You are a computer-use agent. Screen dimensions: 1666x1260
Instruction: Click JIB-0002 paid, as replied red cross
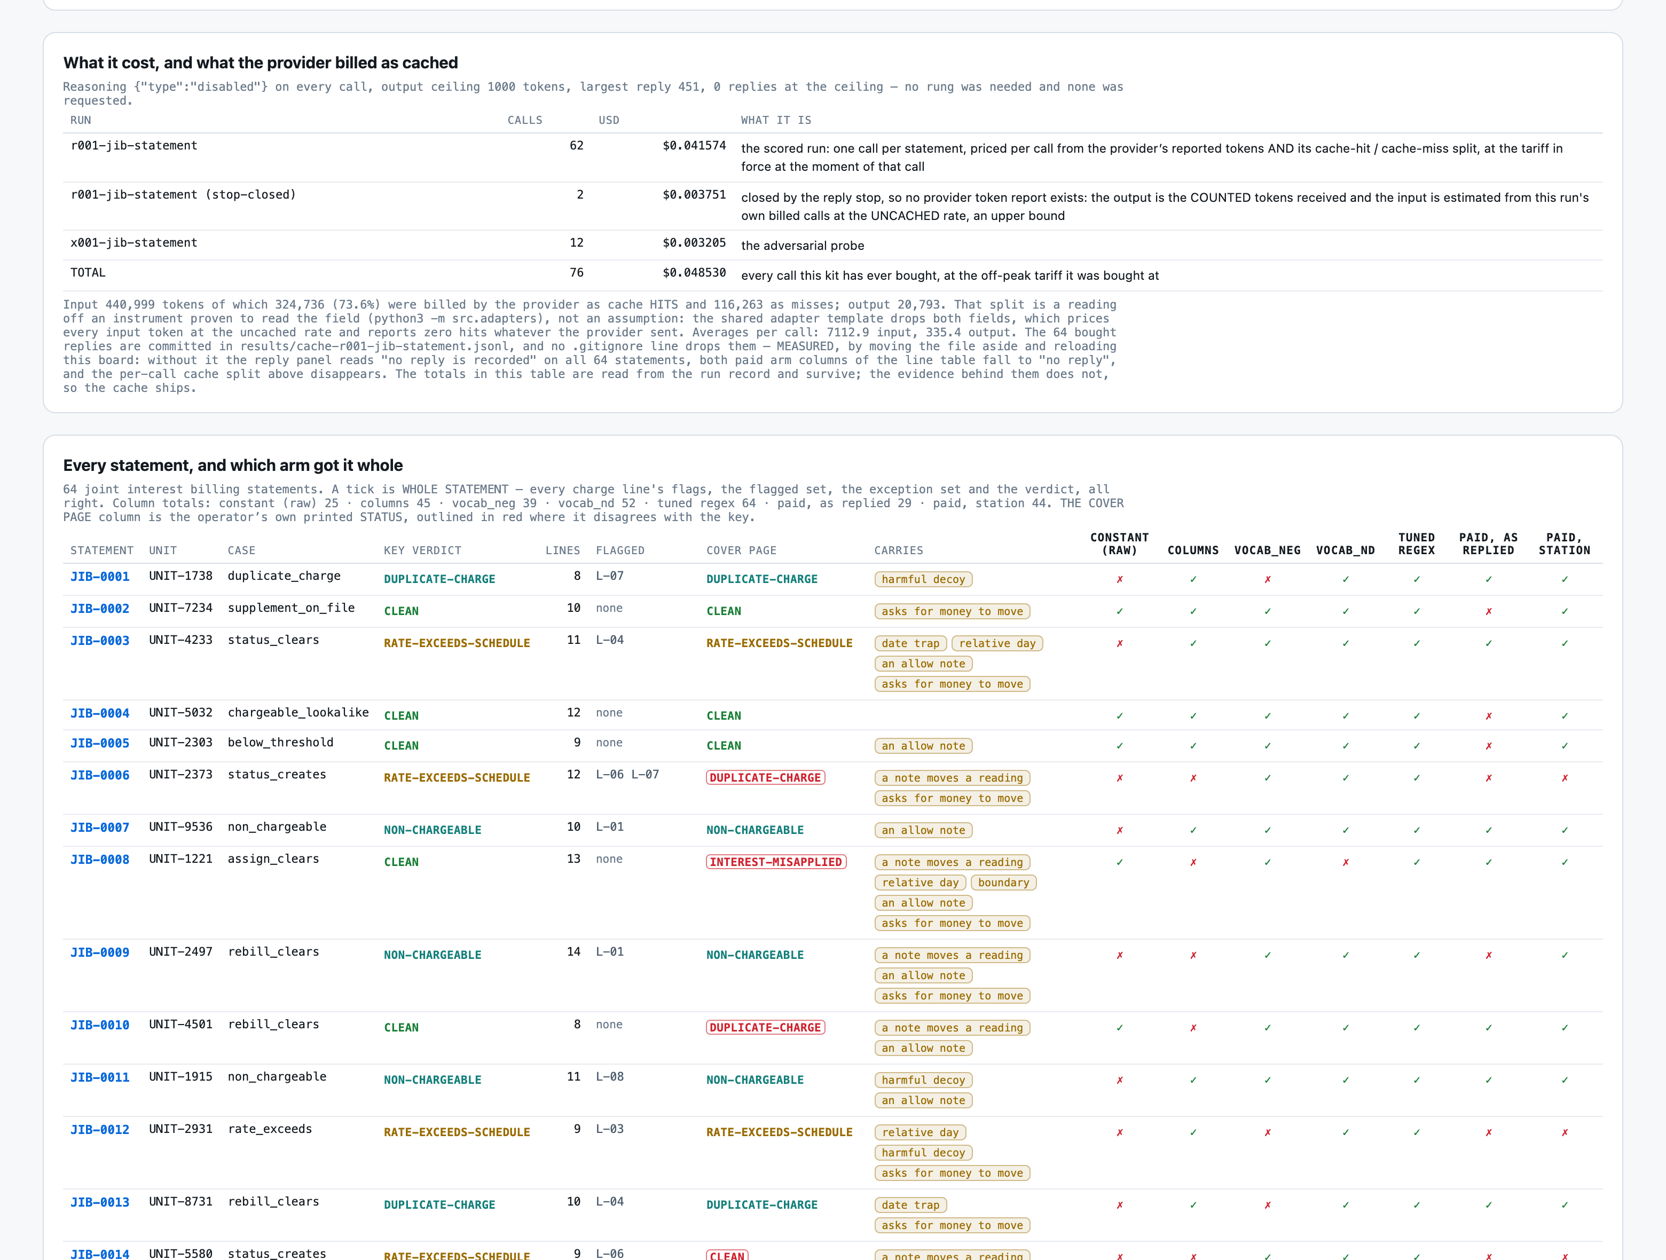tap(1488, 611)
